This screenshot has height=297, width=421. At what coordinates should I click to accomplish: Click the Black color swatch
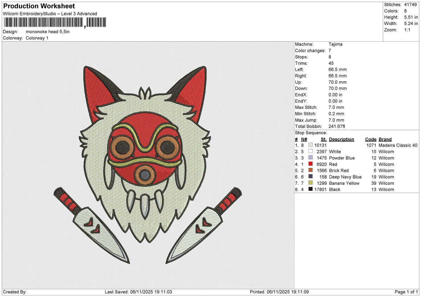[x=310, y=189]
